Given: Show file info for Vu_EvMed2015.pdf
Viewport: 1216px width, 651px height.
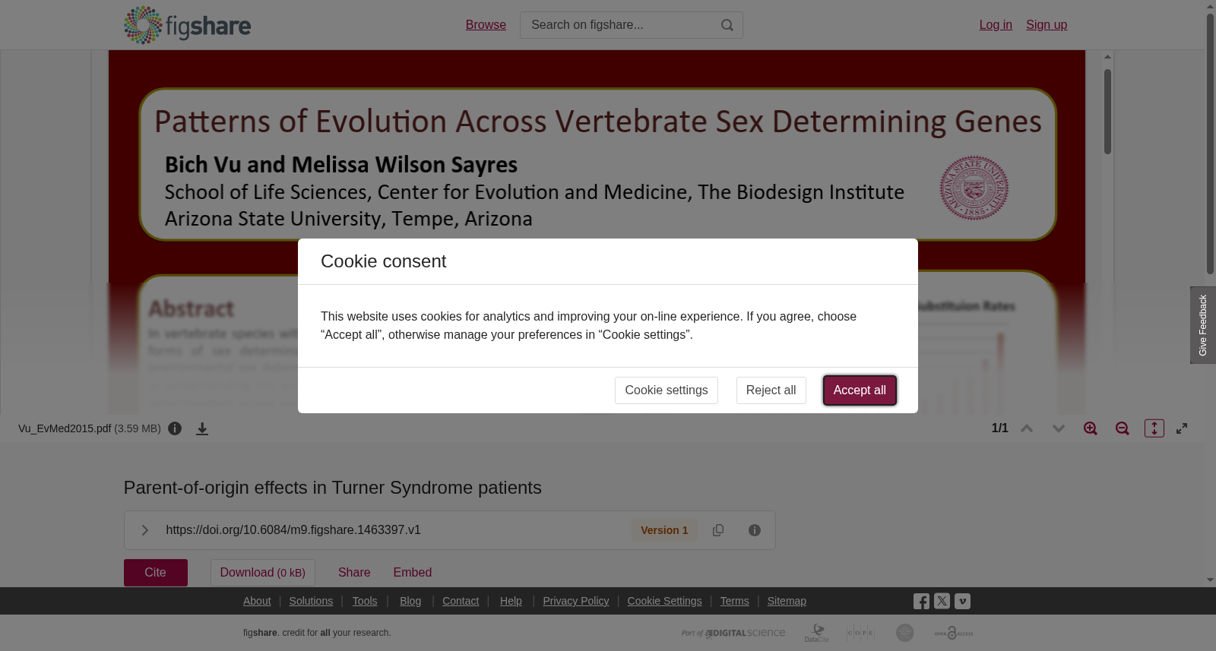Looking at the screenshot, I should coord(175,428).
